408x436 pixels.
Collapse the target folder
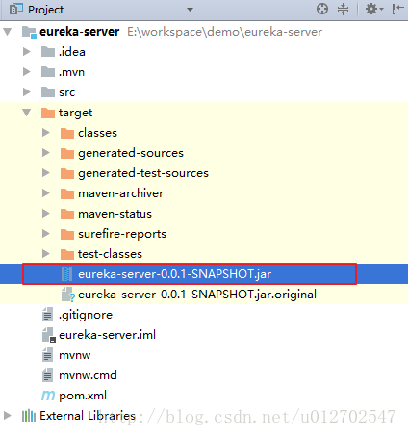[x=26, y=113]
